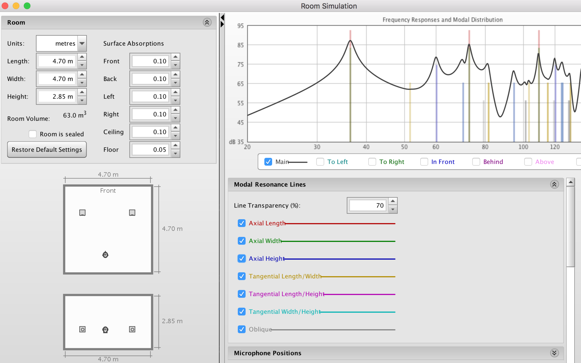Select the left speaker icon in plan view
The image size is (581, 363).
point(82,213)
